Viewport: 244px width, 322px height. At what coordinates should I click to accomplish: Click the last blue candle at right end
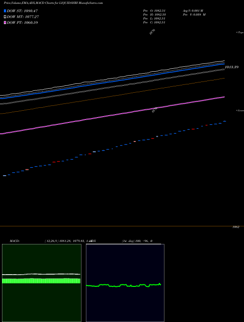pos(224,121)
